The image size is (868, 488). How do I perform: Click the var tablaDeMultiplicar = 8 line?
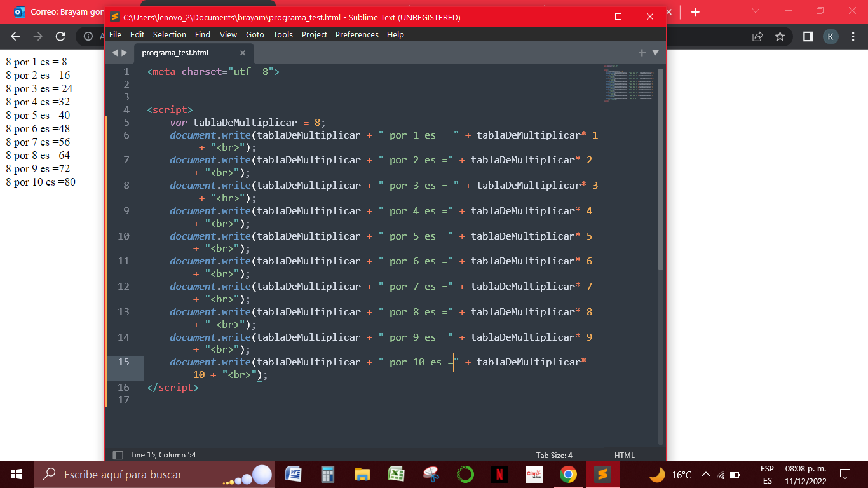[247, 122]
